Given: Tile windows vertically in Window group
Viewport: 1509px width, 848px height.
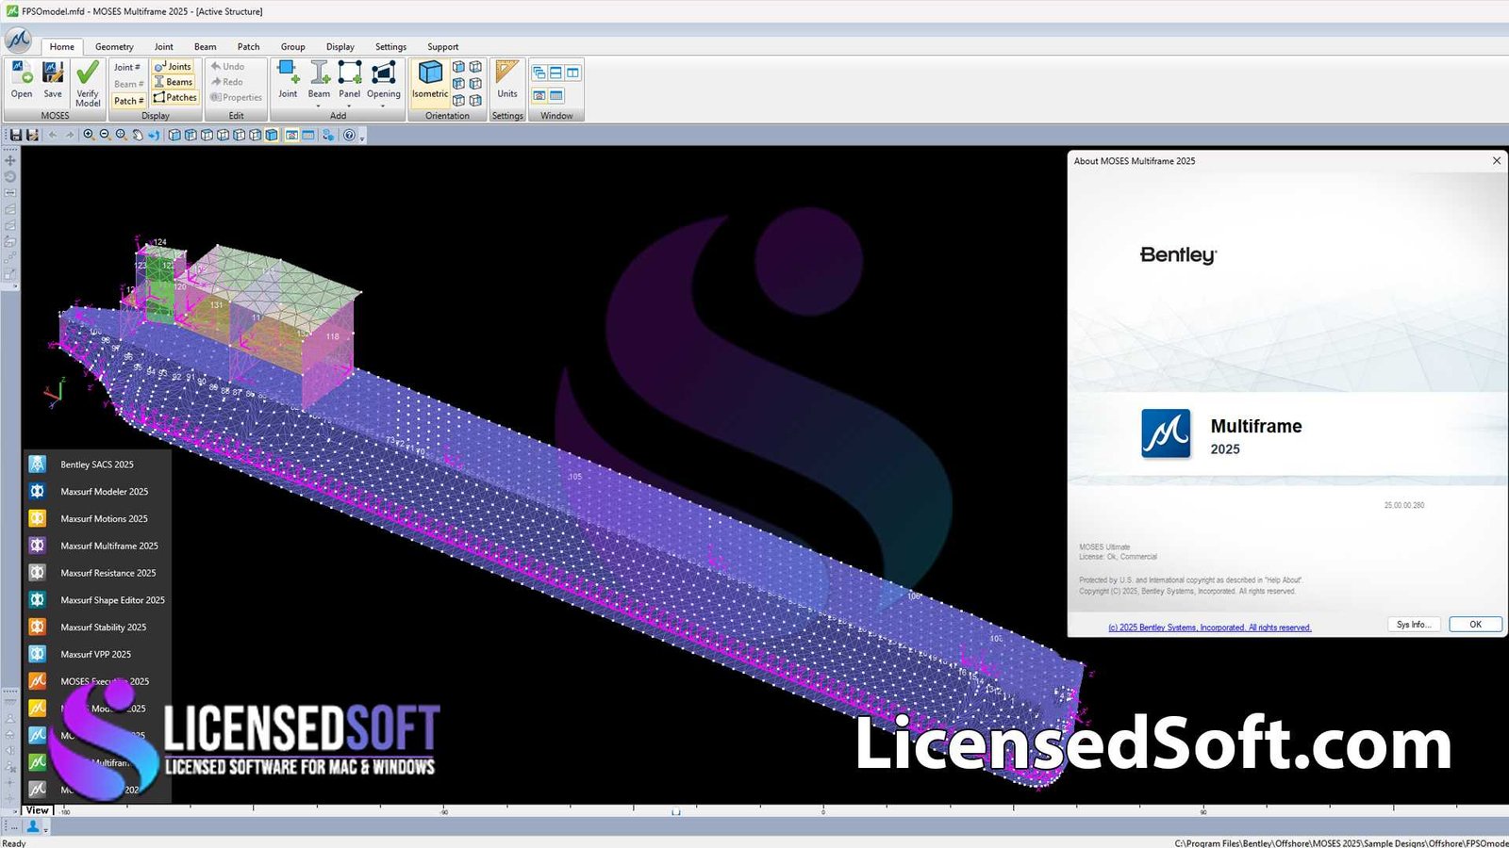Looking at the screenshot, I should [572, 73].
